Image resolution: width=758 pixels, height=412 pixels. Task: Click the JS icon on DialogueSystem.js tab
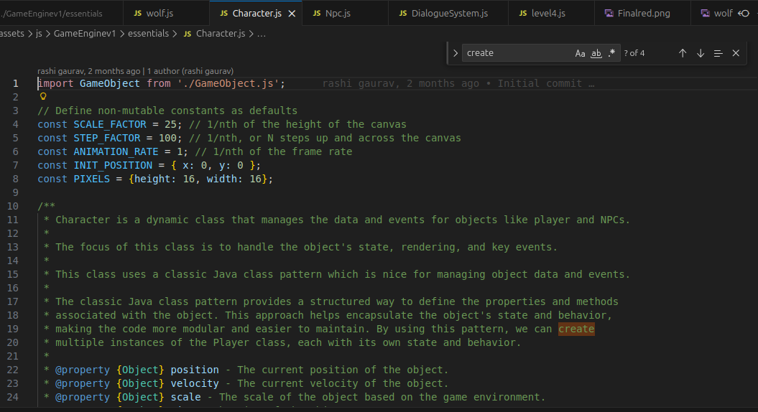click(402, 13)
